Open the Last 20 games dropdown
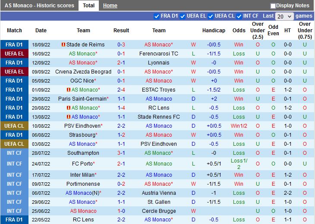The width and height of the screenshot is (315, 224). click(x=284, y=16)
